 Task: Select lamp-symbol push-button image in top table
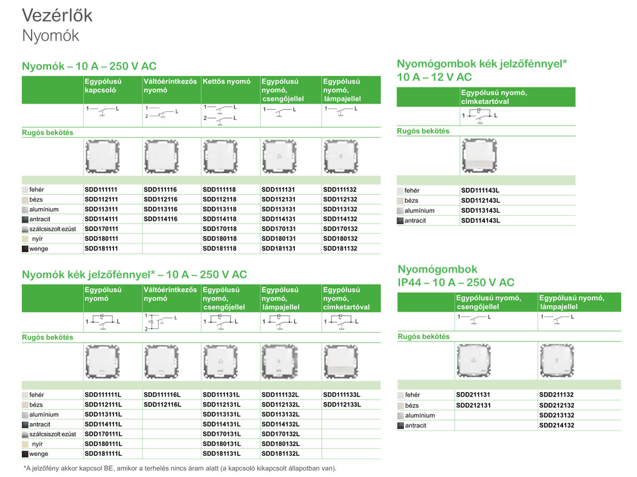341,157
